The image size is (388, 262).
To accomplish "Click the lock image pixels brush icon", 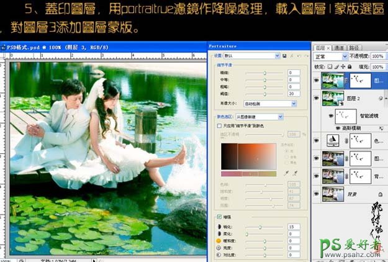I will [337, 66].
